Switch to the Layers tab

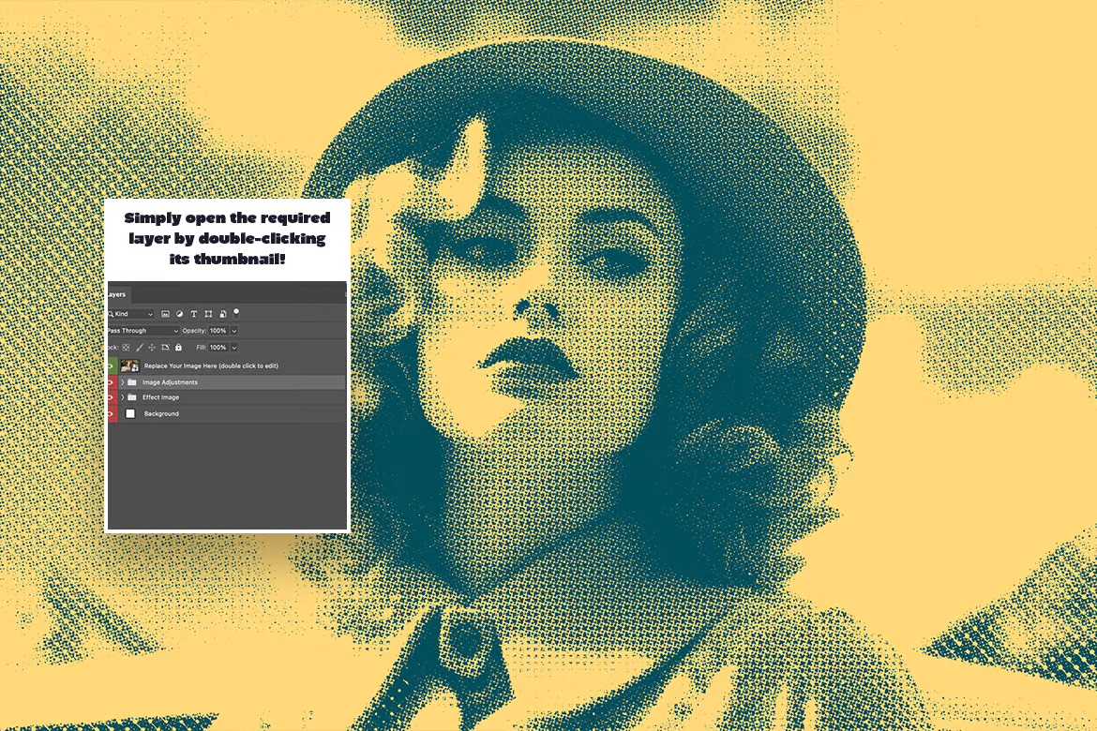pyautogui.click(x=115, y=294)
